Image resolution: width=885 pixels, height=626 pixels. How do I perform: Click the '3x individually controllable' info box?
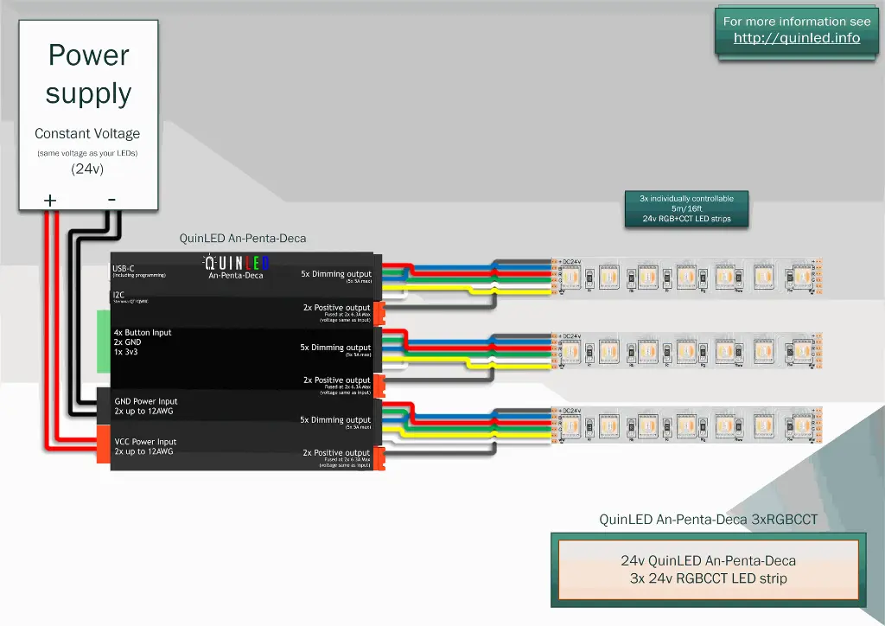[686, 208]
